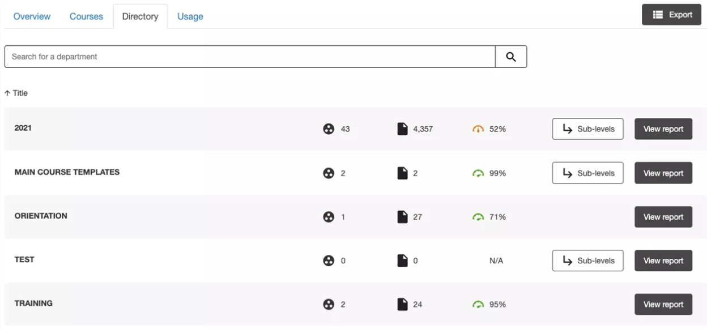Viewport: 707px width, 329px height.
Task: Open the Courses tab
Action: point(86,16)
